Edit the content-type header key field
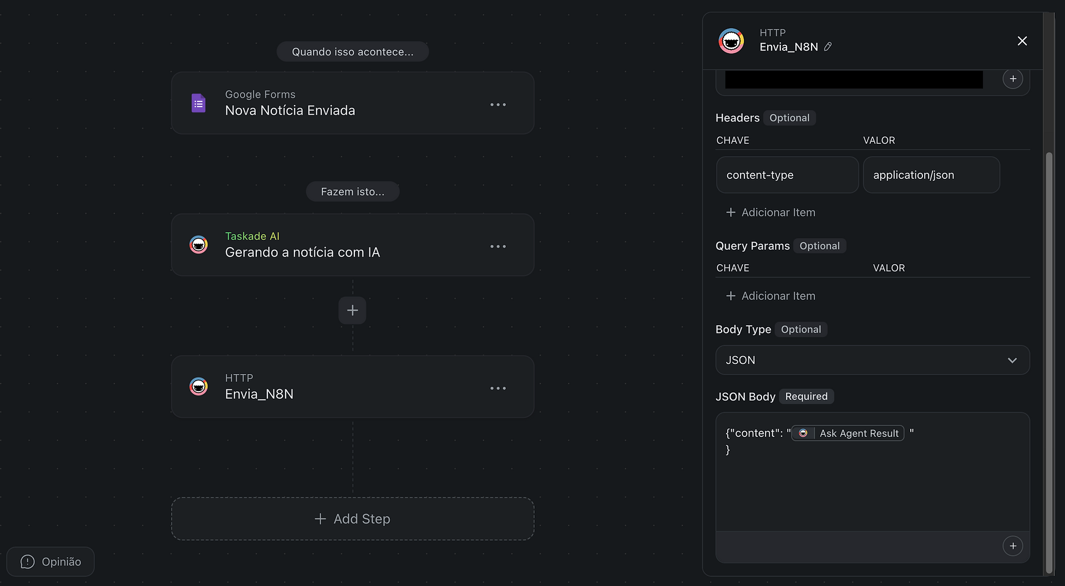 pyautogui.click(x=787, y=175)
